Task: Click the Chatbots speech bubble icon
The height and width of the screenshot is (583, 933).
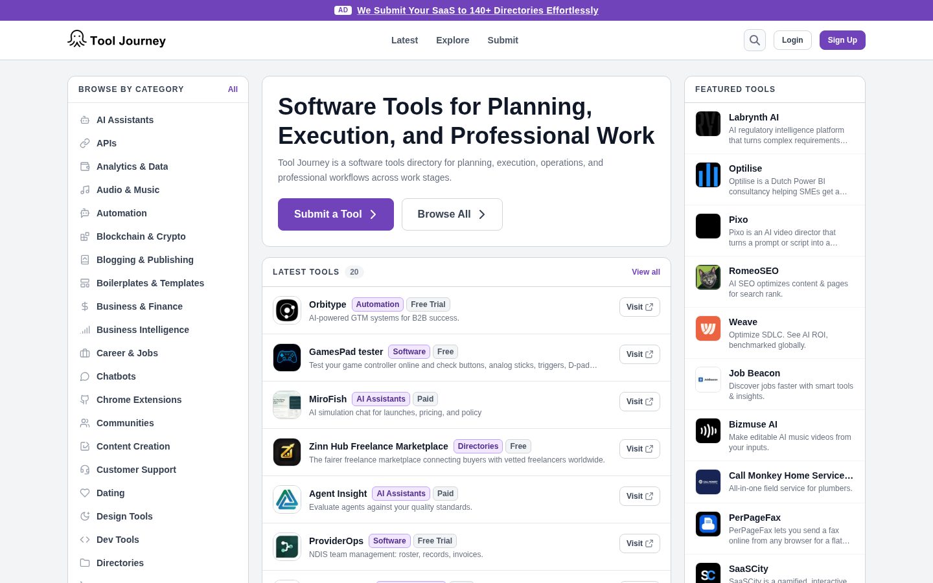Action: 85,376
